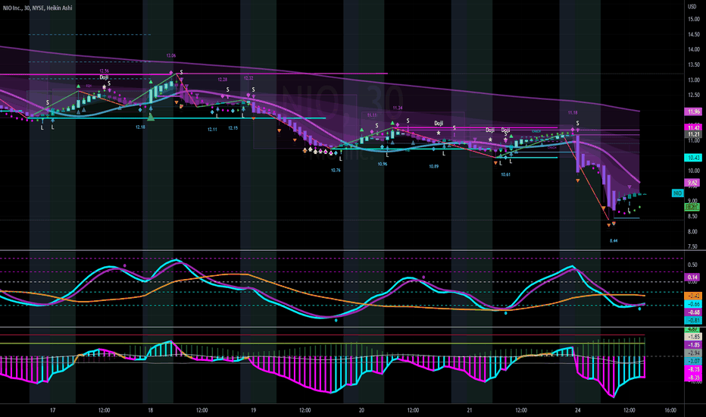This screenshot has height=417, width=706.
Task: Select the blue -3.07 indicator tag
Action: tap(693, 361)
